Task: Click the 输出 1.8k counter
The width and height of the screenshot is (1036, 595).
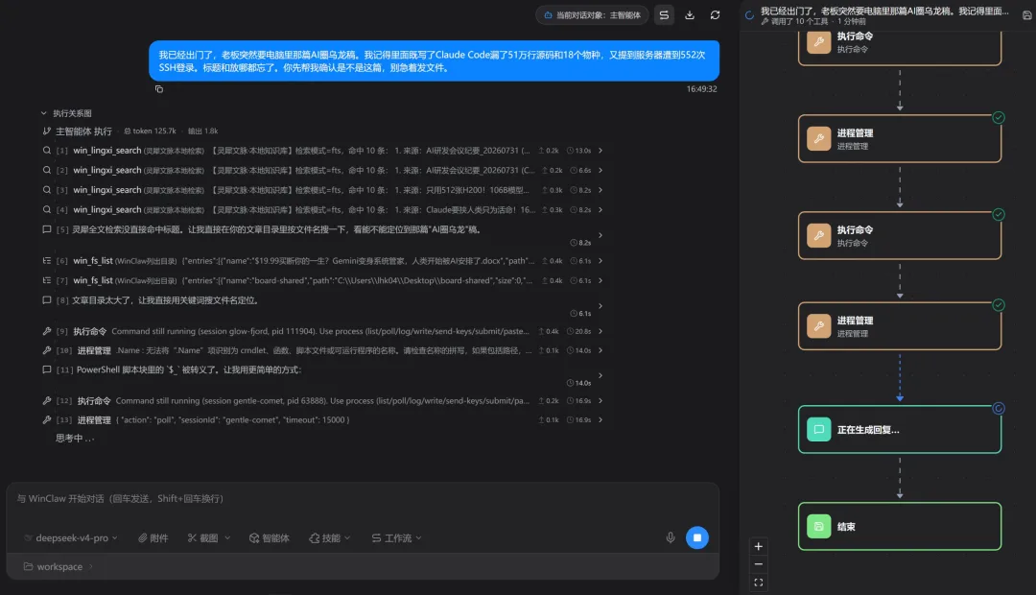Action: pyautogui.click(x=202, y=131)
